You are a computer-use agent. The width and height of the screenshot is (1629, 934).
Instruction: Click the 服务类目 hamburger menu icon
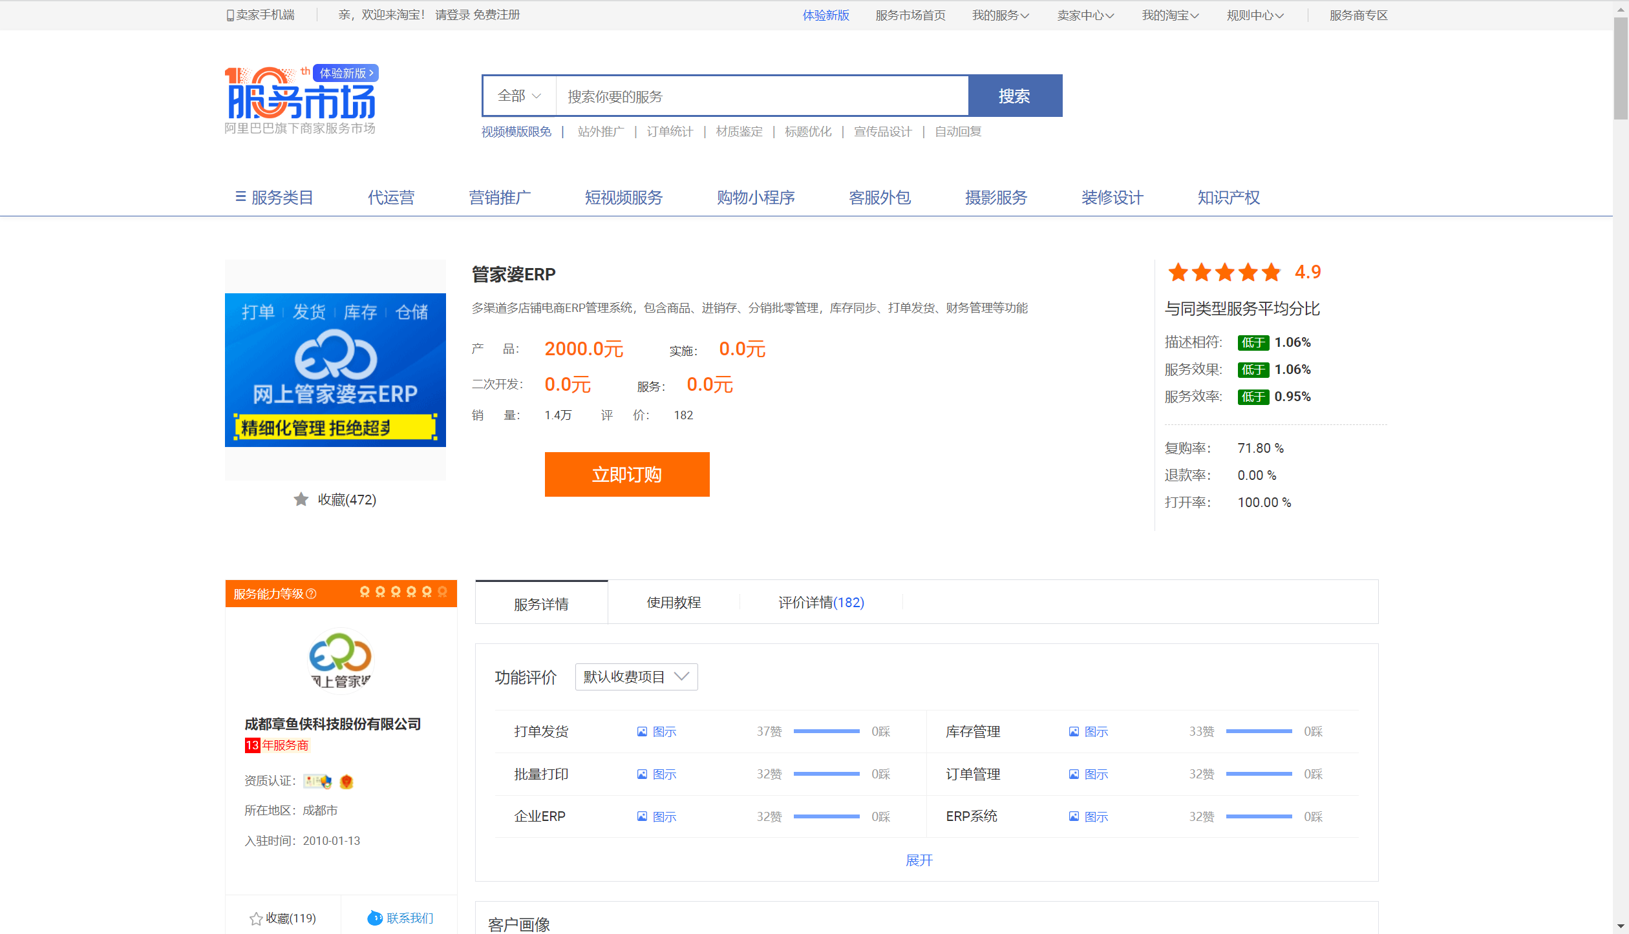tap(240, 196)
